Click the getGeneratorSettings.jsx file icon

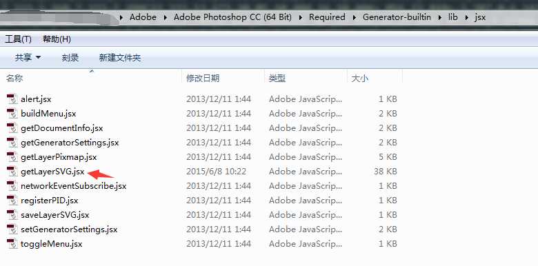[12, 142]
